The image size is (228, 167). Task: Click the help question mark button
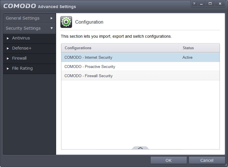(x=194, y=3)
